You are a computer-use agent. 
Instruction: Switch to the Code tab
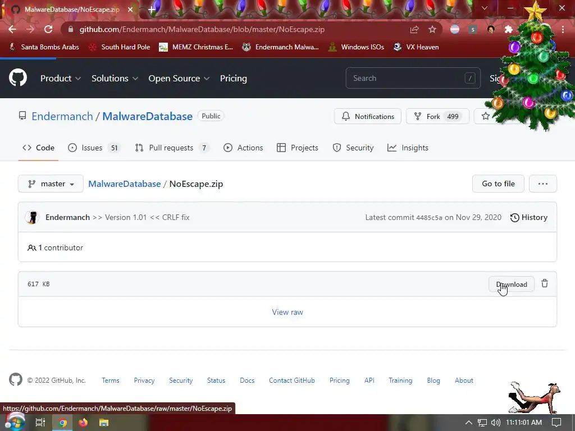point(38,148)
